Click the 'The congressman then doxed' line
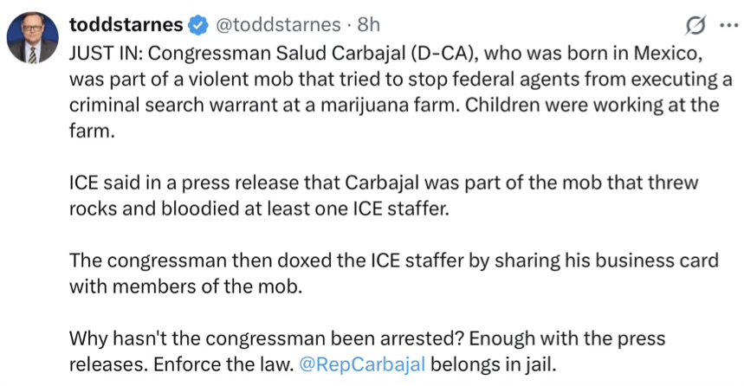744x386 pixels. pos(394,261)
